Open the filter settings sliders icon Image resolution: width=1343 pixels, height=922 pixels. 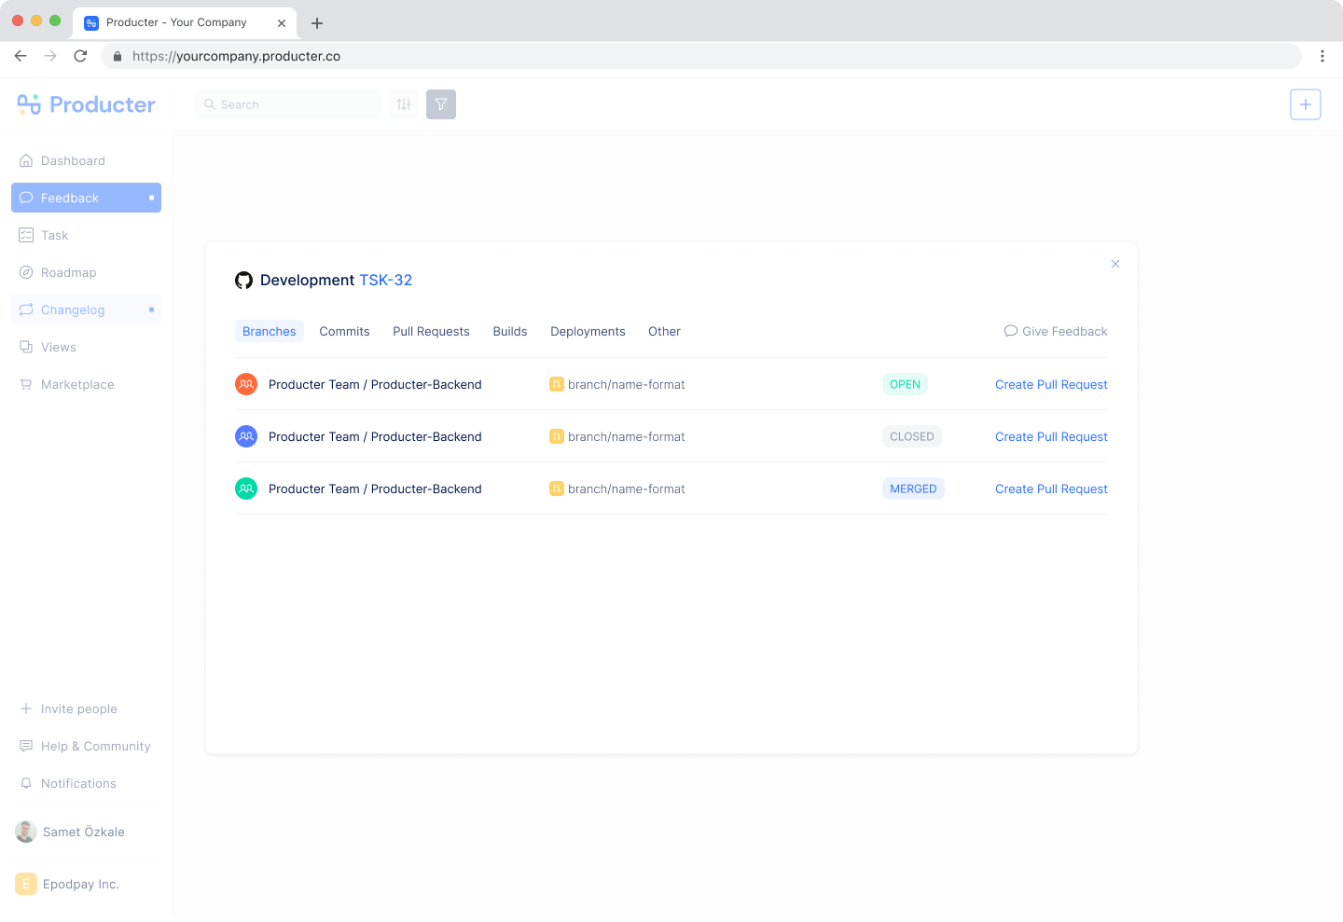click(x=404, y=104)
